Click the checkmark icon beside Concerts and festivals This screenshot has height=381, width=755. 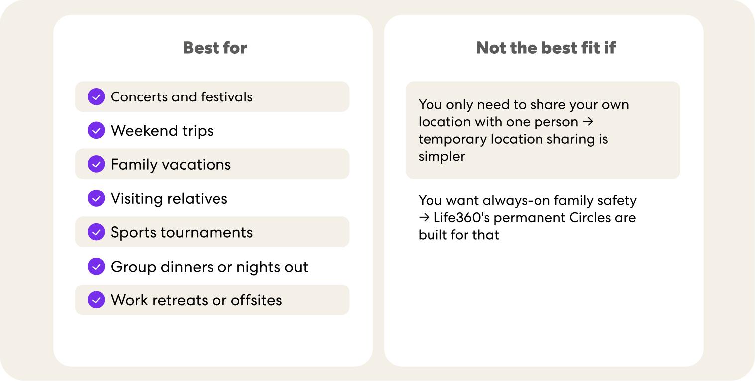click(x=96, y=96)
